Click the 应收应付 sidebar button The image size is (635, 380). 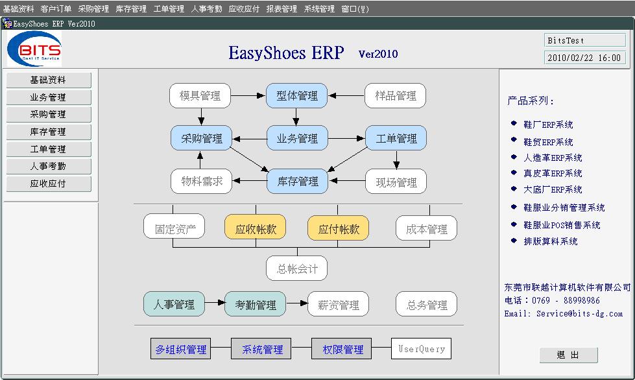(49, 184)
